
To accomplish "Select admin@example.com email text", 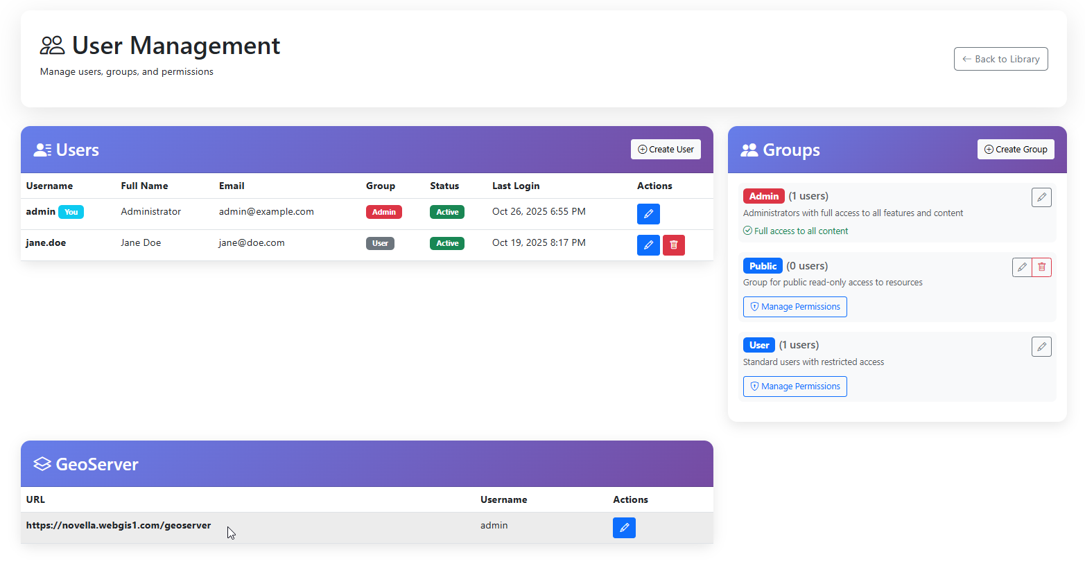I will [x=266, y=212].
